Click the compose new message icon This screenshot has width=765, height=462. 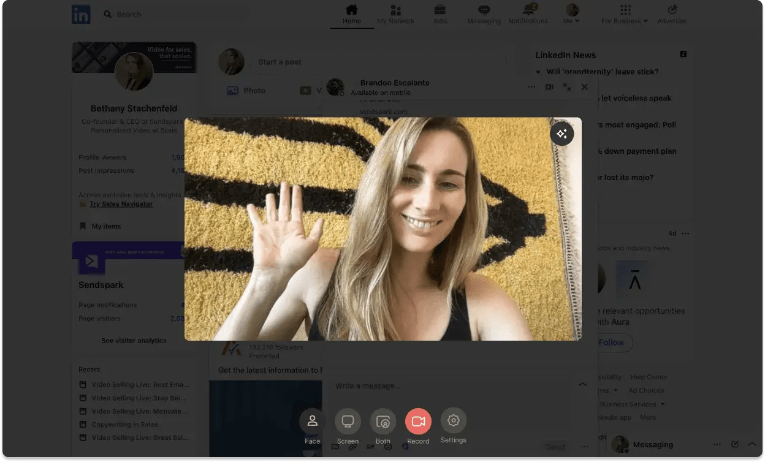[x=735, y=444]
